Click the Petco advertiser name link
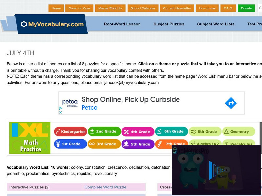Viewport: 262px width, 196px height. tap(89, 108)
